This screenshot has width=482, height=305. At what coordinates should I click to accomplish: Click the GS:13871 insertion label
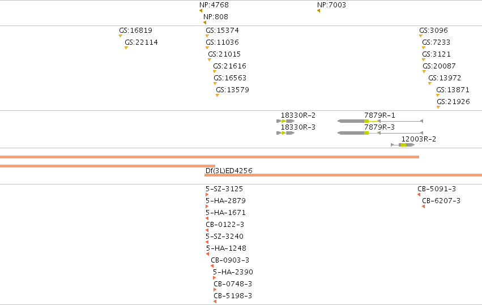[453, 90]
